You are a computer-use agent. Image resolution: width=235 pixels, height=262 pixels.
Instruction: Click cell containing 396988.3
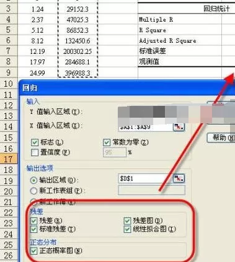pyautogui.click(x=78, y=72)
